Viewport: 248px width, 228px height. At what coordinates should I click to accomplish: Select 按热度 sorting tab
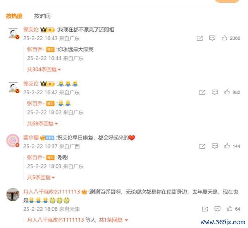click(x=14, y=16)
